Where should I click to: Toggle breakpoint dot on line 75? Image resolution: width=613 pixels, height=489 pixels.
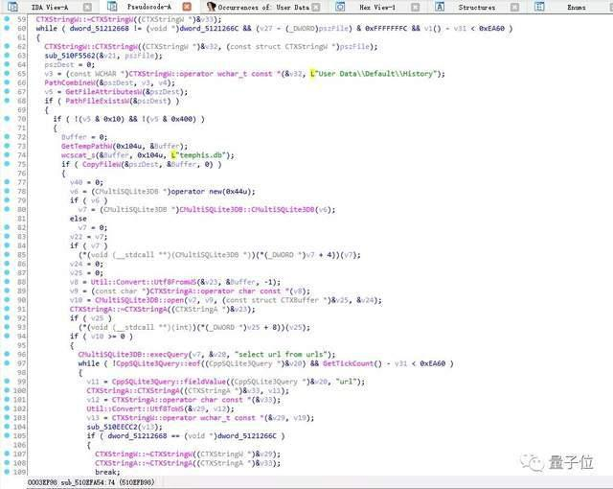tap(7, 164)
